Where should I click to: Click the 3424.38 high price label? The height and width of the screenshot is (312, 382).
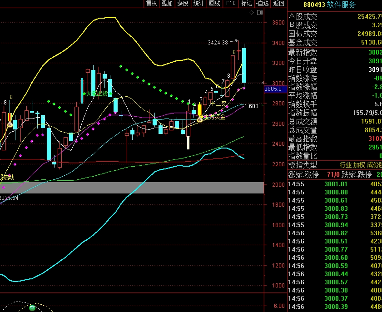click(218, 43)
